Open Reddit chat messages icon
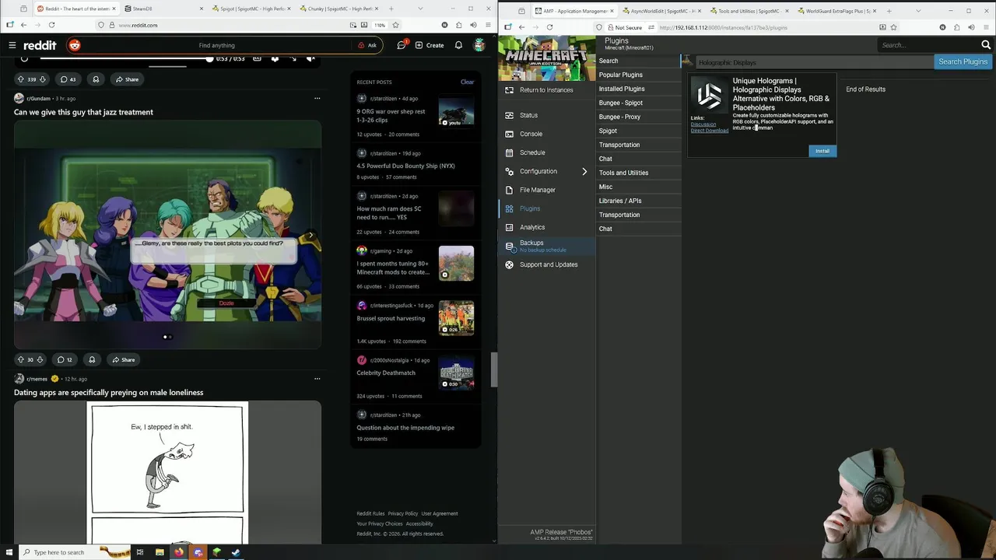Screen dimensions: 996x560 [x=402, y=45]
